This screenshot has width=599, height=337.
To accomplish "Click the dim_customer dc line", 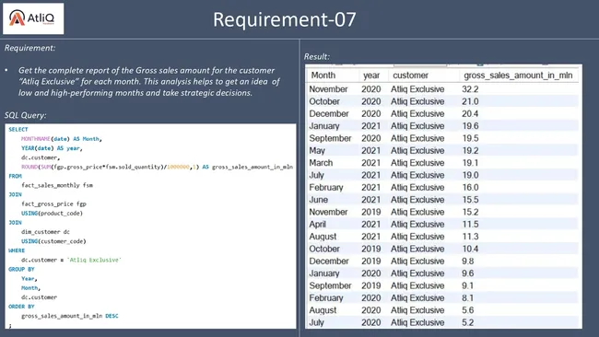I will pos(45,232).
